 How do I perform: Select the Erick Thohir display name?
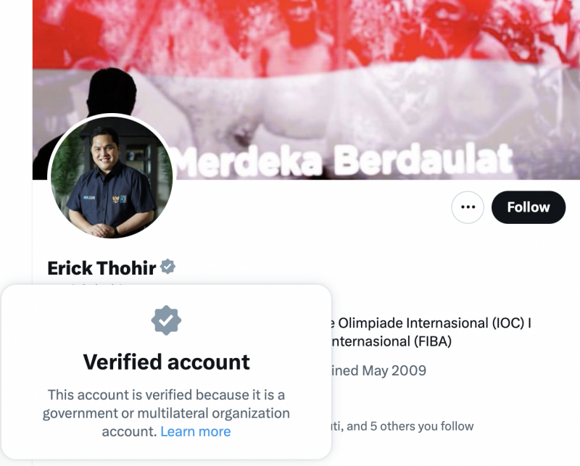click(x=101, y=268)
